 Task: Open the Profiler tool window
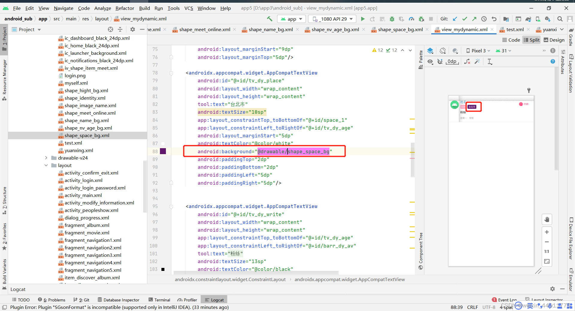click(x=187, y=300)
